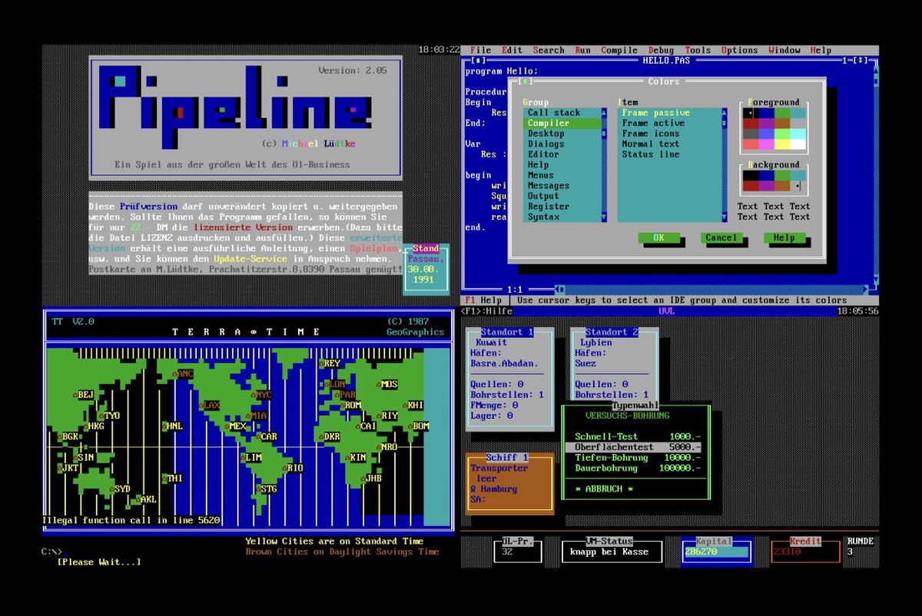
Task: Click the <F1>:Hilfe label in the oil game
Action: click(486, 311)
